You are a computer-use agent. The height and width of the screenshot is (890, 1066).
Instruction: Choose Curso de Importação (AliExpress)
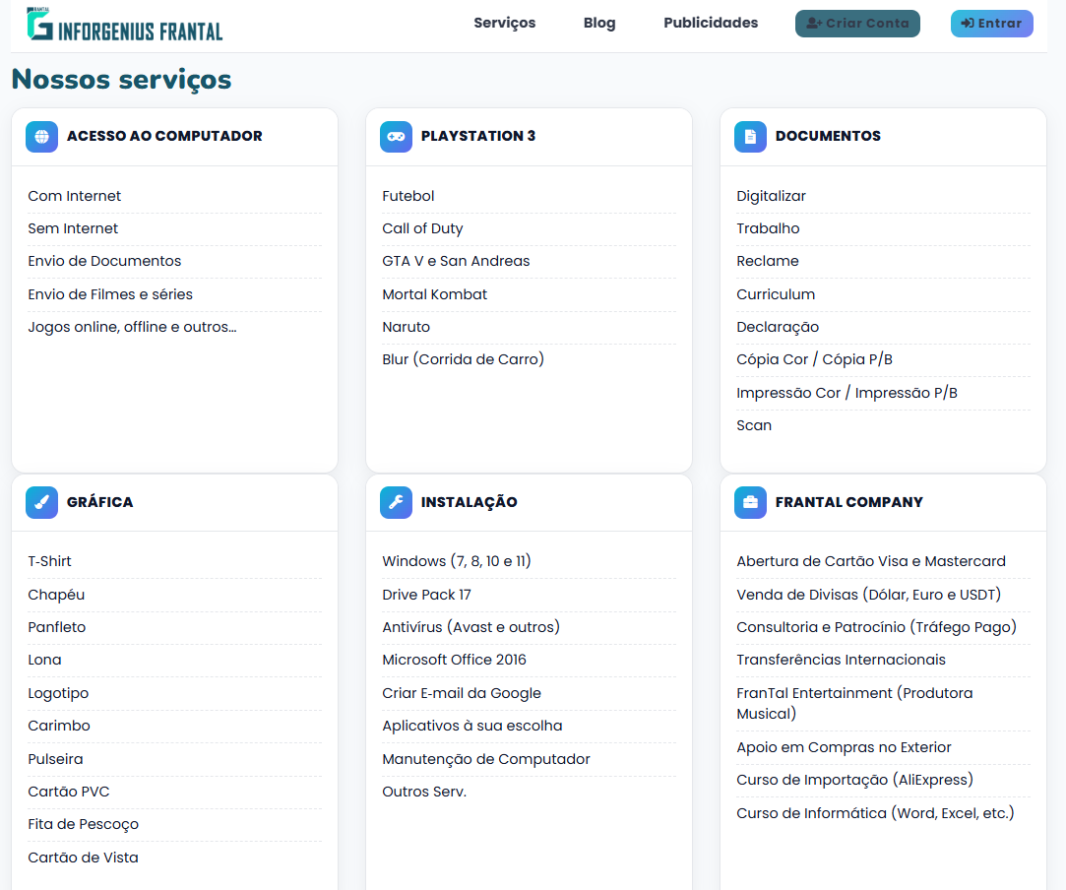click(x=854, y=780)
